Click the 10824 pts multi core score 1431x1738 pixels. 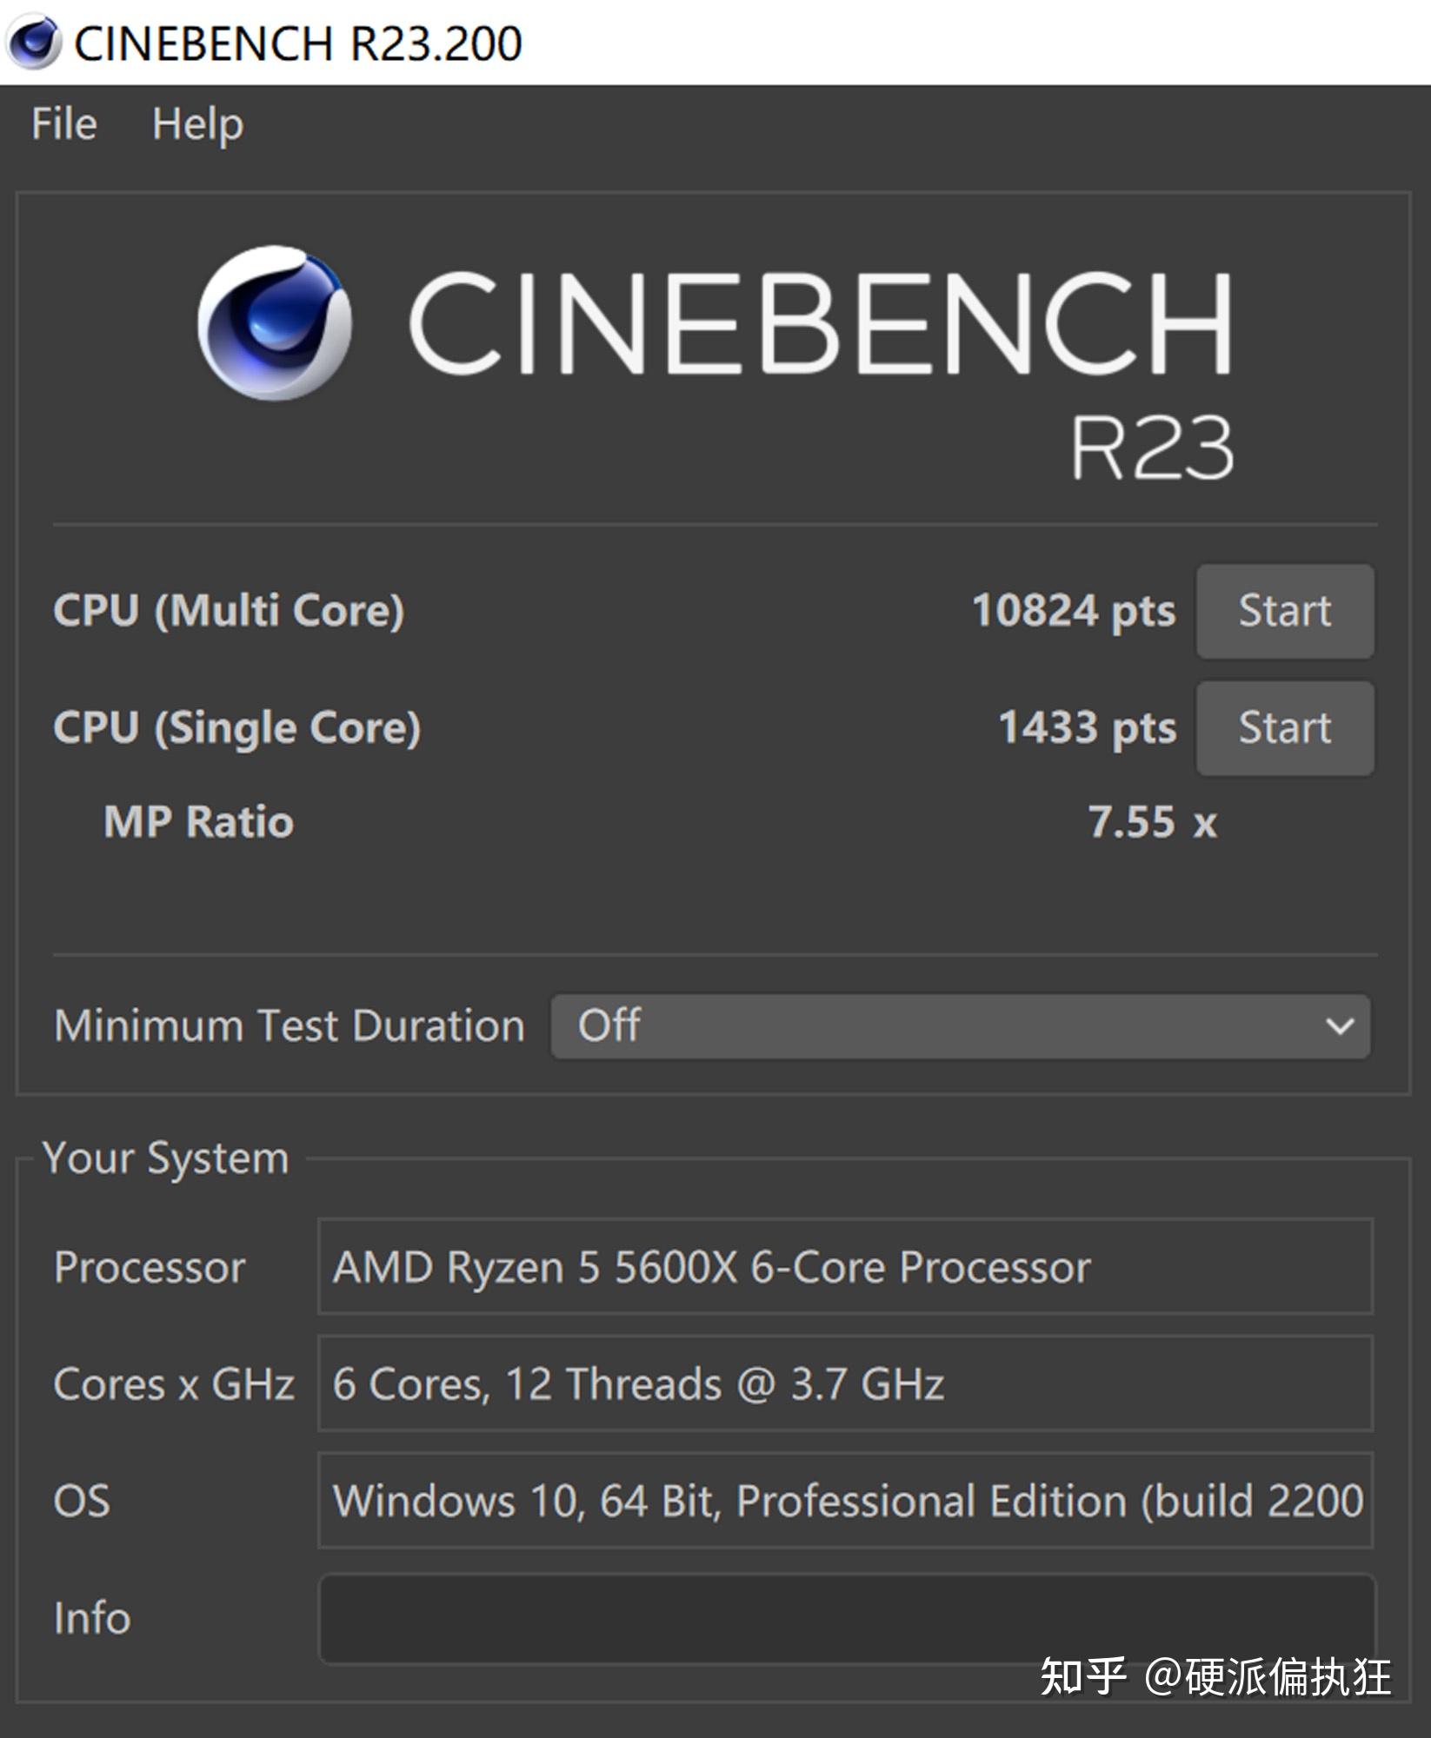tap(1073, 611)
